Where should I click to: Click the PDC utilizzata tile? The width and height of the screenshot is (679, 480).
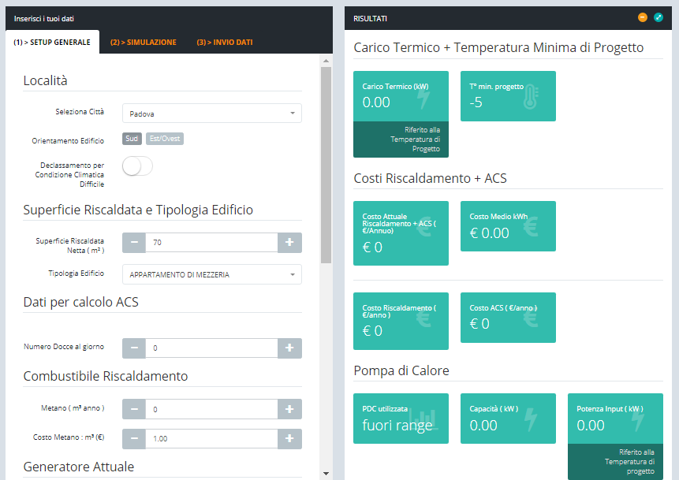pos(401,419)
